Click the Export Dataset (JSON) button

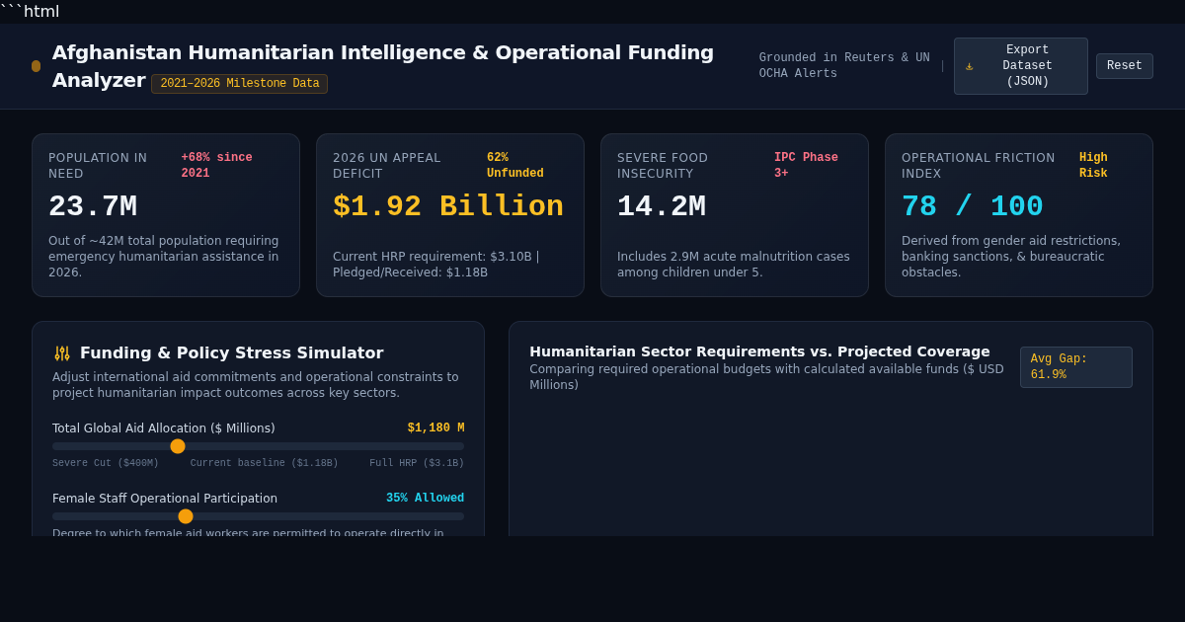[x=1020, y=66]
